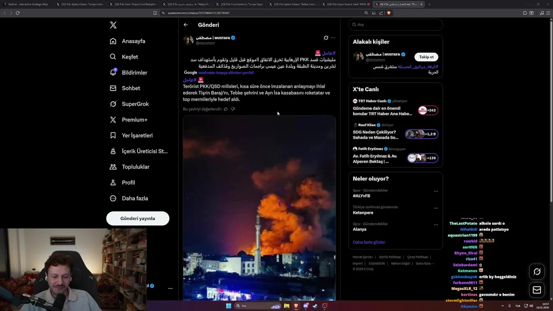Open more options for Ketenpere trend
553x311 pixels.
pos(436,208)
